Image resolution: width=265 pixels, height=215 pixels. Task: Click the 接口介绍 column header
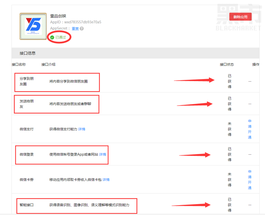pyautogui.click(x=48, y=64)
